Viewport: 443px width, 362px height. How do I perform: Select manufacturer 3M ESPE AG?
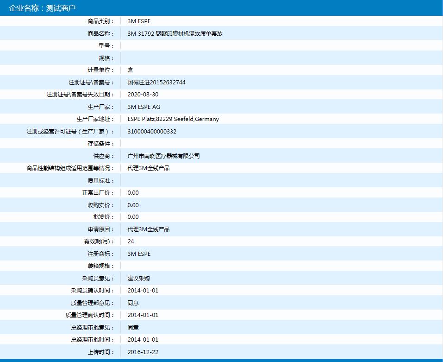click(144, 107)
